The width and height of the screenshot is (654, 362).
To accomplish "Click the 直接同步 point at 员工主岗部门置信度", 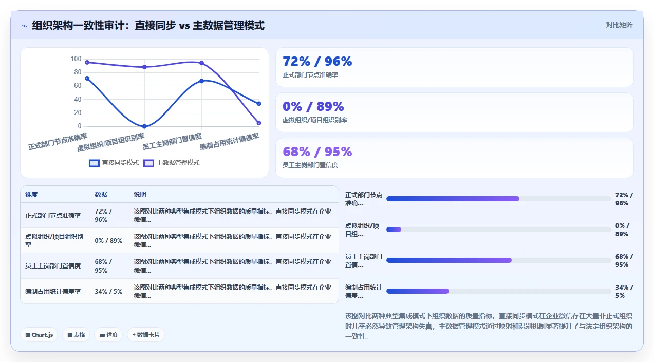I will [x=201, y=81].
